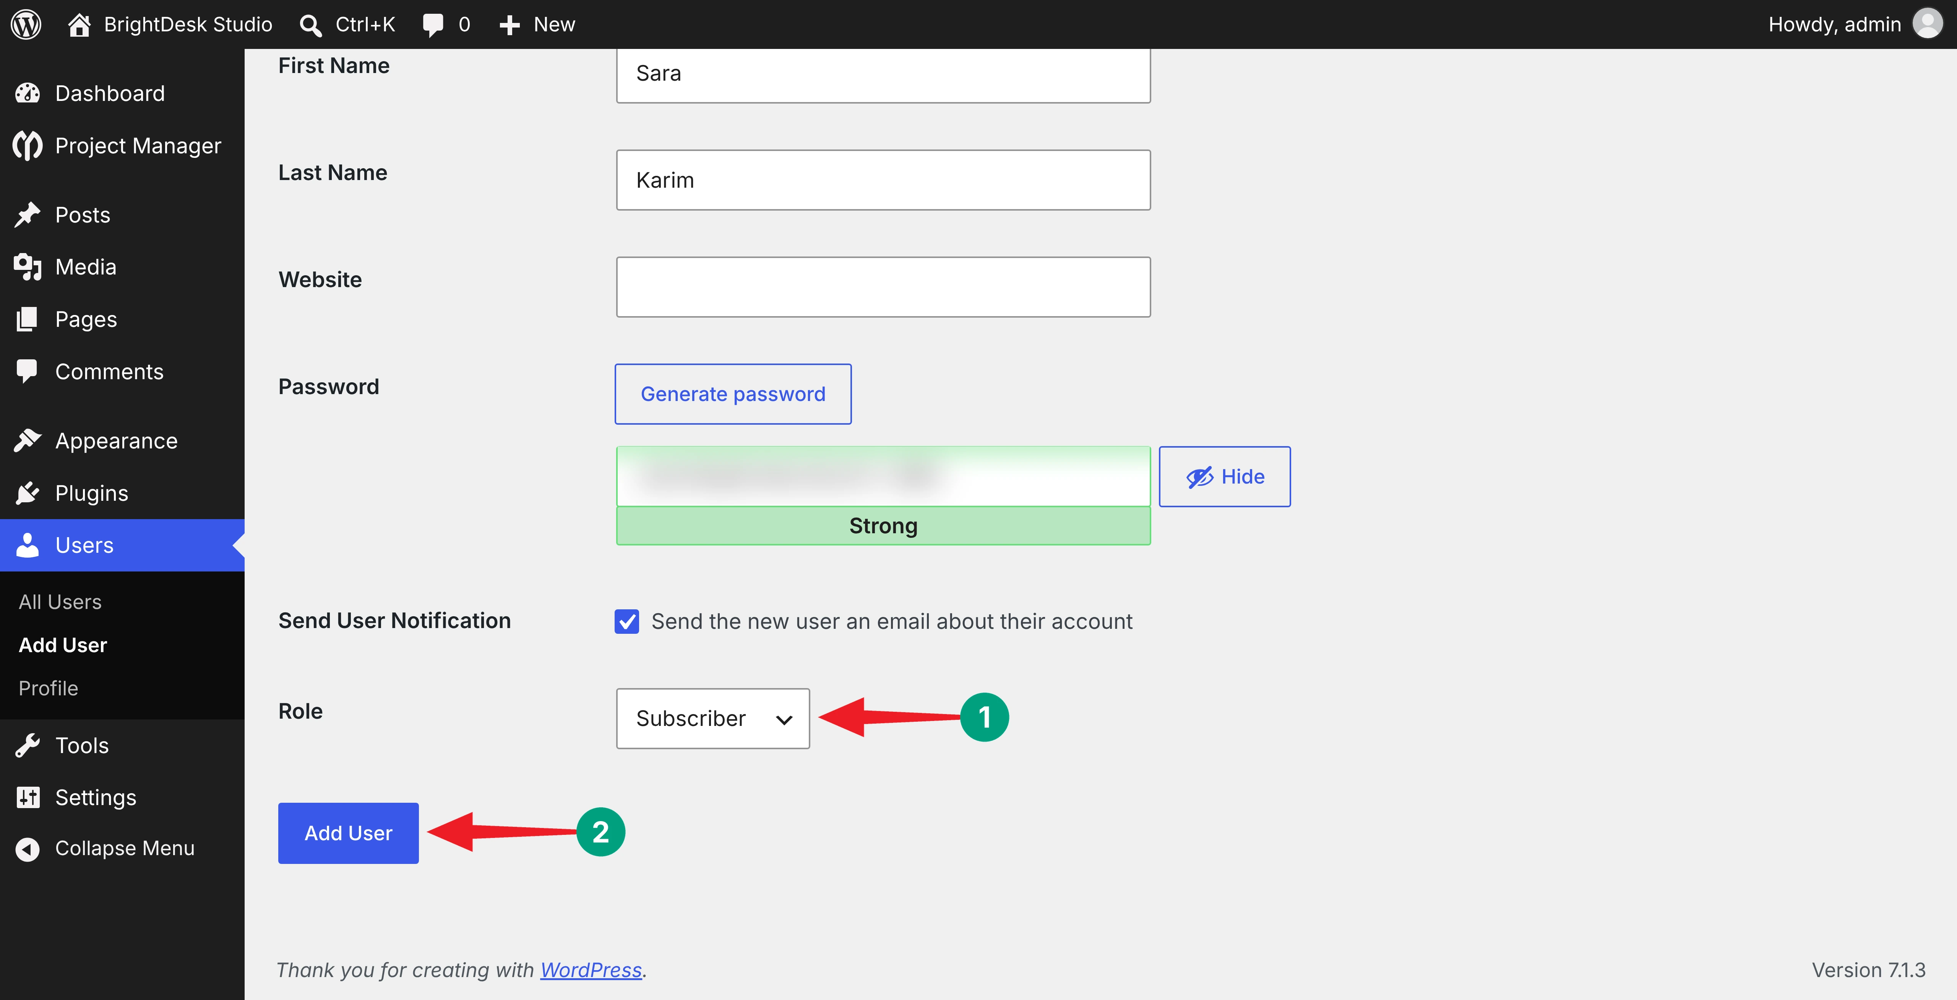Click the search magnifier icon
1957x1000 pixels.
[x=310, y=25]
